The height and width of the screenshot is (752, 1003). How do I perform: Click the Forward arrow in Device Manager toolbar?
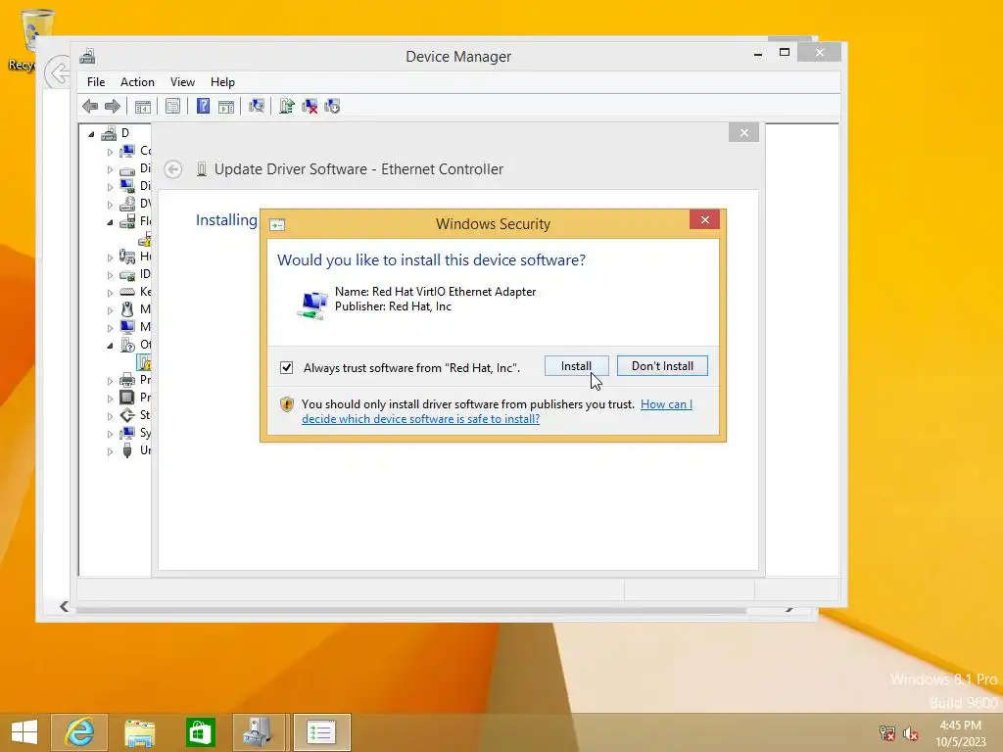tap(113, 106)
